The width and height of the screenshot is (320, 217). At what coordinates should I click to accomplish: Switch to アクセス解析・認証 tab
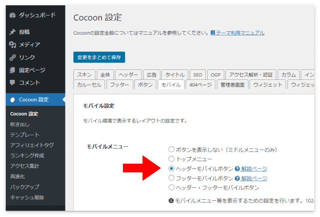pyautogui.click(x=251, y=75)
